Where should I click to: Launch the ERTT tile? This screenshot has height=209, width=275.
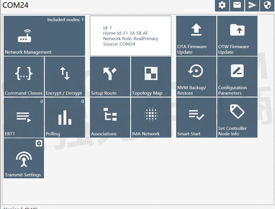pos(24,118)
